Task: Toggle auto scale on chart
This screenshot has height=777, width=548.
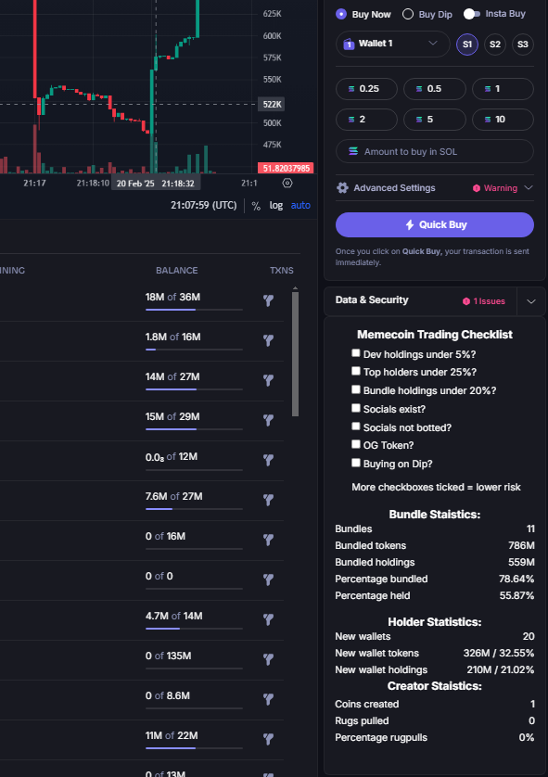Action: pyautogui.click(x=300, y=205)
